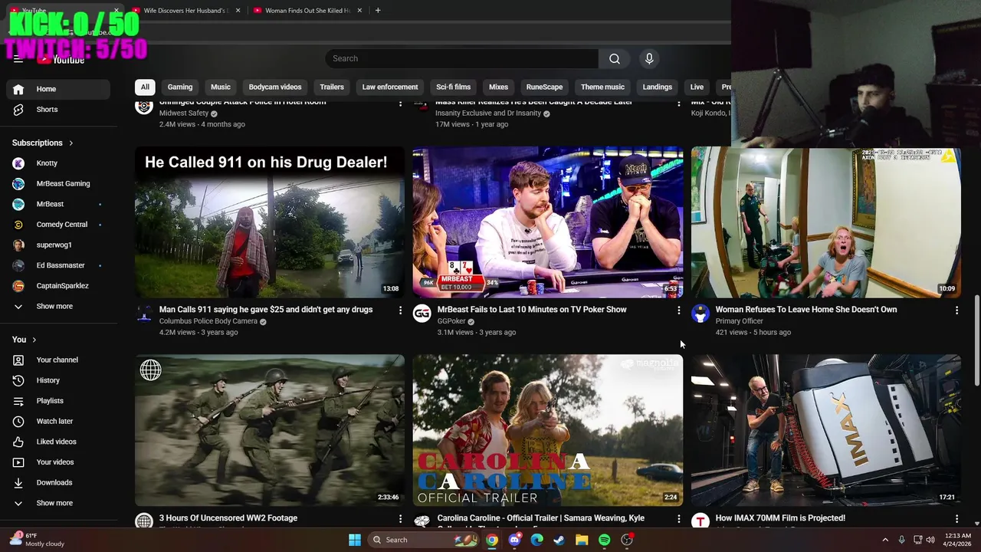Filter by Sci-fi films chip
981x552 pixels.
pos(454,87)
